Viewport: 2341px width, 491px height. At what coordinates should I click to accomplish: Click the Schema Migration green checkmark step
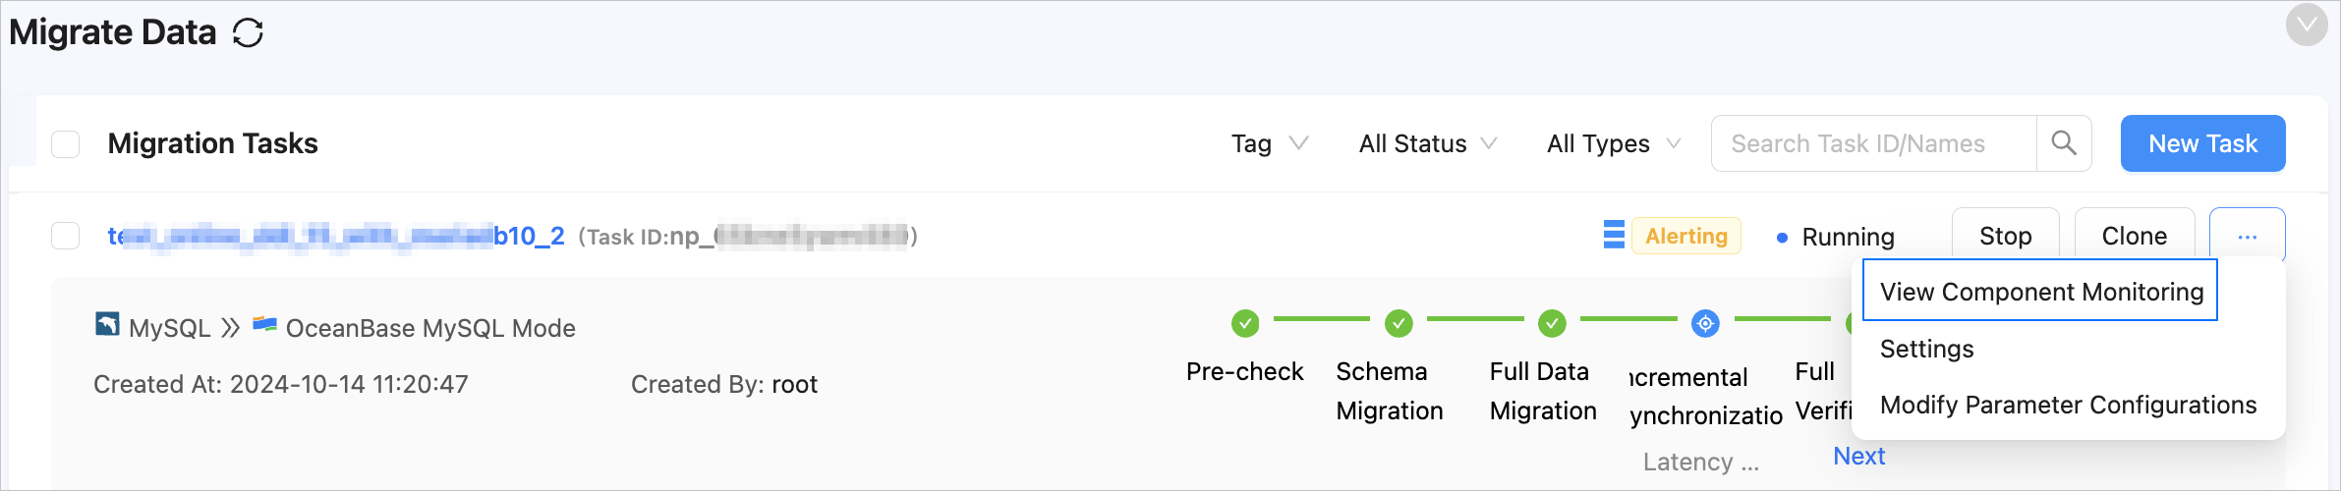point(1398,323)
